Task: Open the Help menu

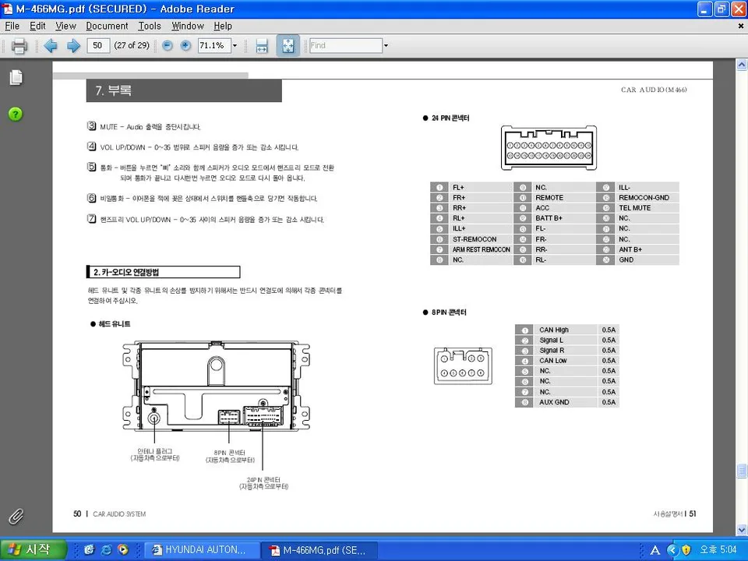Action: tap(223, 26)
